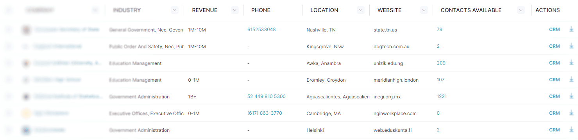Tick the checkbox for the Nashville row
578x140 pixels.
9,30
